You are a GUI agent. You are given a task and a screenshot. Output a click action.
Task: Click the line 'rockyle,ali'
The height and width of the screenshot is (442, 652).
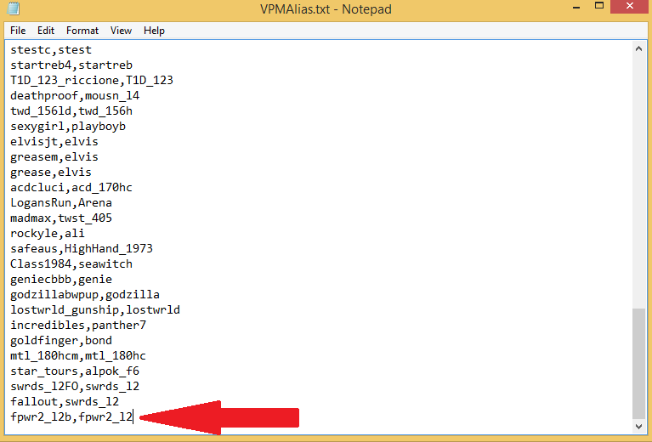click(48, 233)
